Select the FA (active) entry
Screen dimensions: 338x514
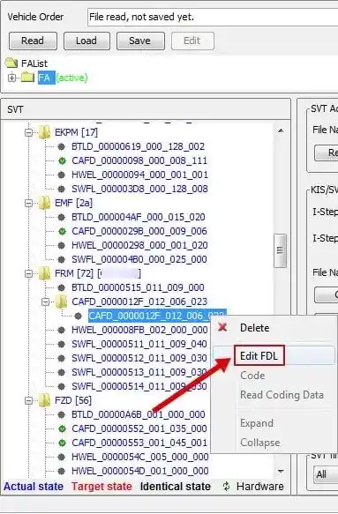(x=63, y=78)
